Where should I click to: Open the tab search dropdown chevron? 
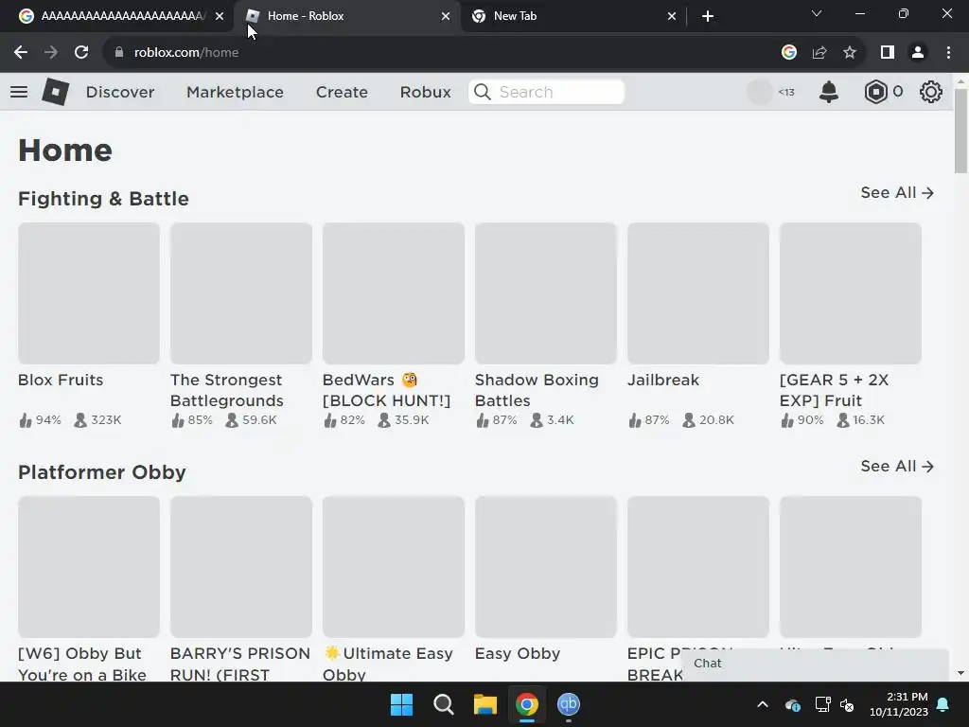[x=817, y=13]
